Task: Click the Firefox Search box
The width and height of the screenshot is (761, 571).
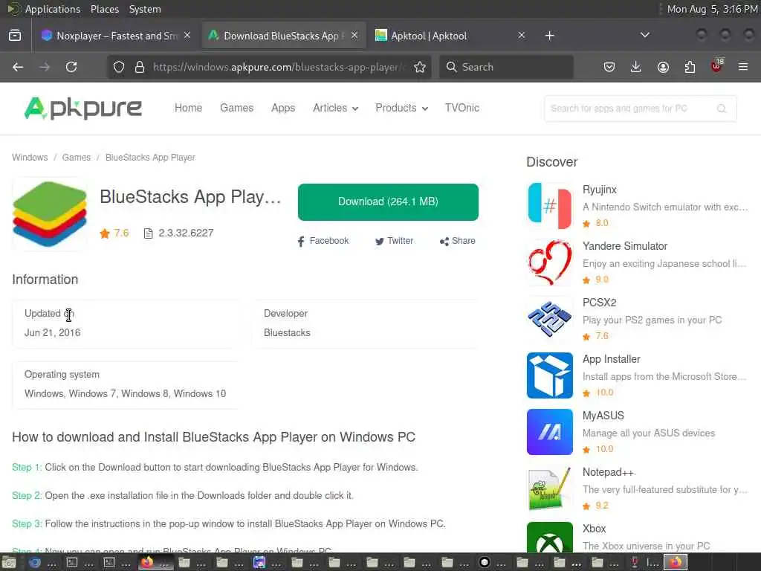Action: [x=507, y=67]
